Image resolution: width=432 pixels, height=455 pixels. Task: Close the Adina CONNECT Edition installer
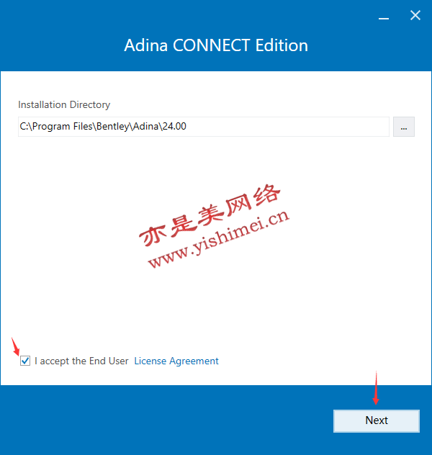click(415, 15)
